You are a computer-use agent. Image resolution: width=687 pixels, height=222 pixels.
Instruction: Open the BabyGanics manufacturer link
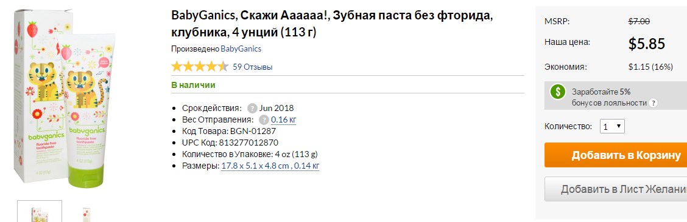[241, 49]
